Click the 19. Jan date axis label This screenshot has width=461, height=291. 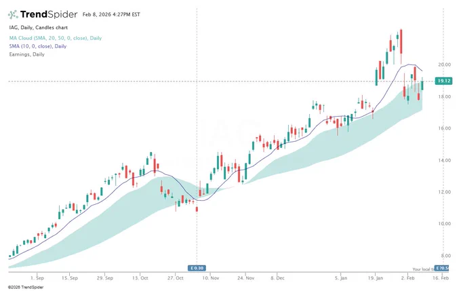pyautogui.click(x=375, y=277)
